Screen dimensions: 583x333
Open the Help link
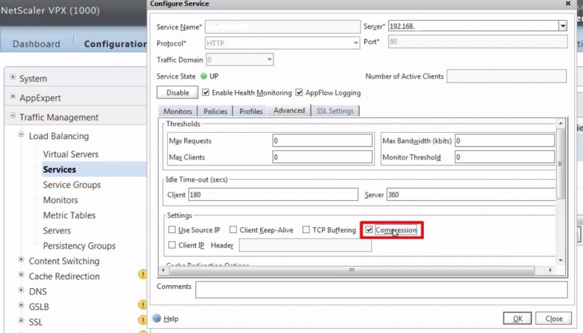pyautogui.click(x=171, y=318)
